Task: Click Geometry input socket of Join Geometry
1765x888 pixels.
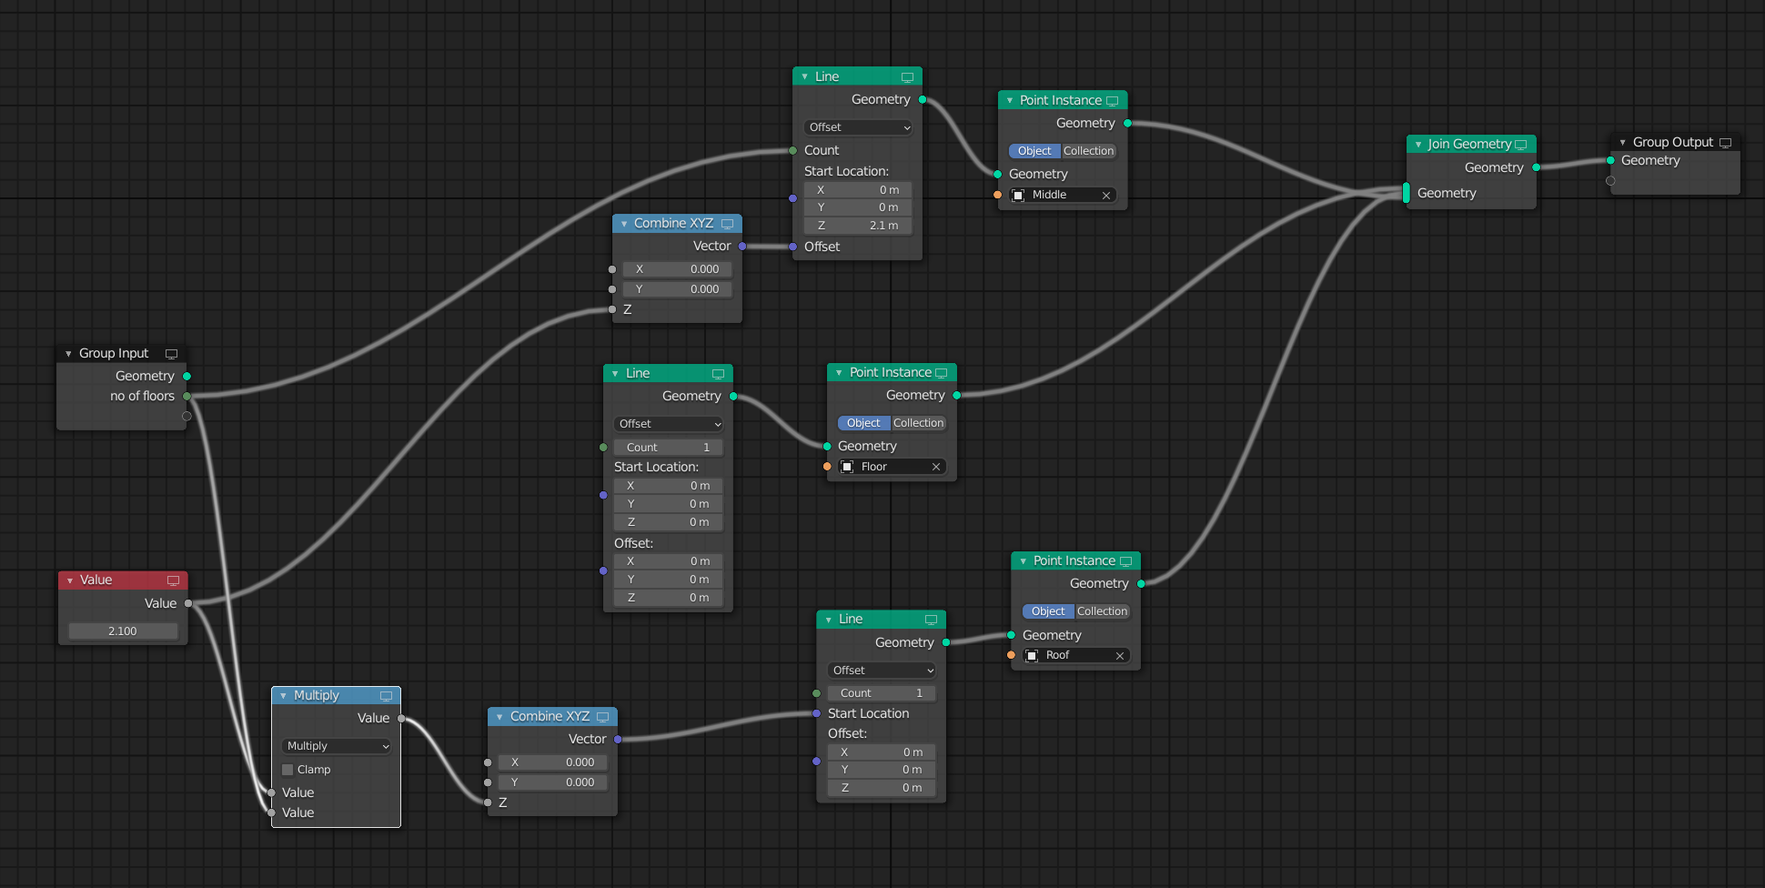Action: pyautogui.click(x=1407, y=193)
